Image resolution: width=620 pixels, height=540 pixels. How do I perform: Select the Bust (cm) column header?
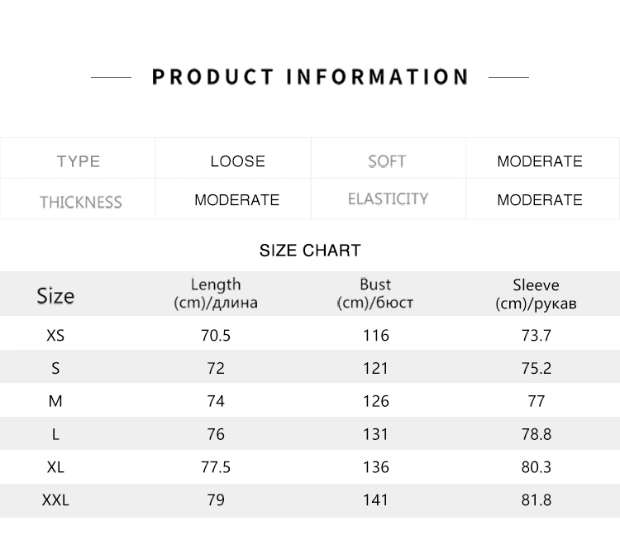374,294
